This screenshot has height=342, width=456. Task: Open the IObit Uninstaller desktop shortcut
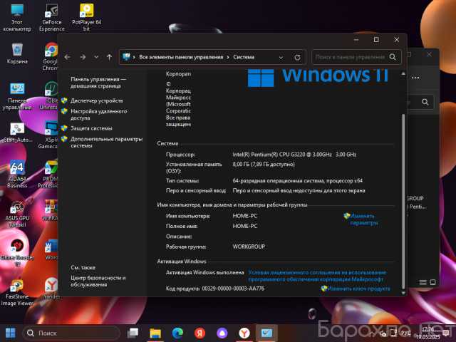(49, 96)
